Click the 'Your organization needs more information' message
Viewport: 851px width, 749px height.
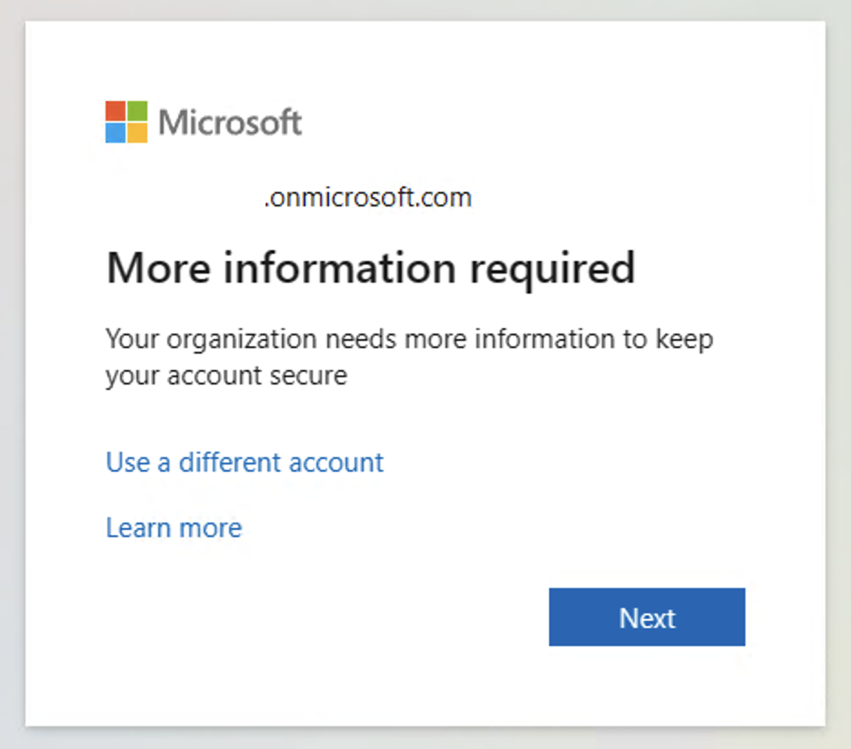click(409, 357)
